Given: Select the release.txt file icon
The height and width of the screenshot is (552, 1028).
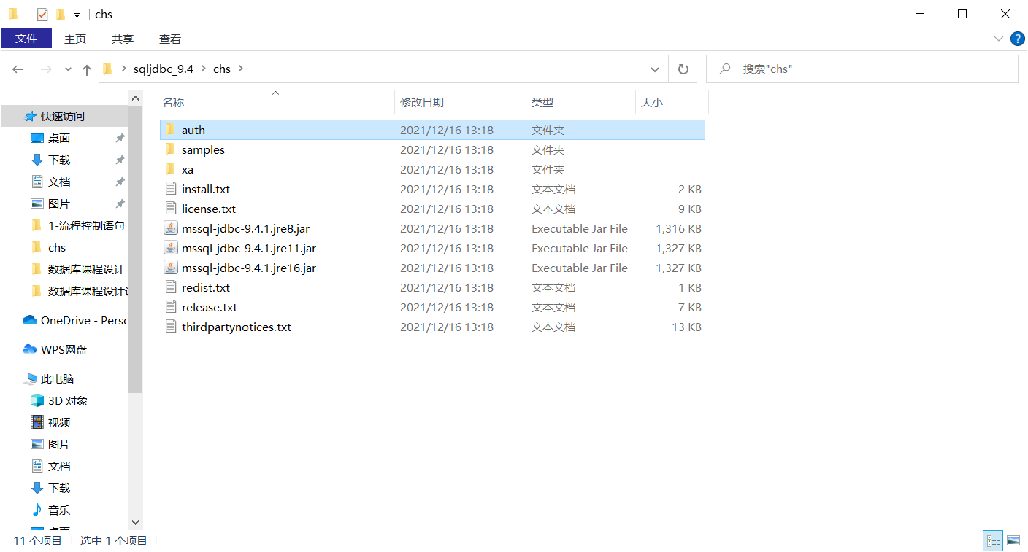Looking at the screenshot, I should click(x=171, y=307).
